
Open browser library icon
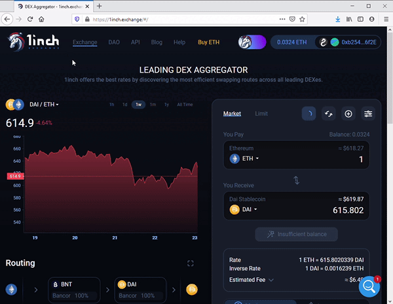pyautogui.click(x=349, y=19)
